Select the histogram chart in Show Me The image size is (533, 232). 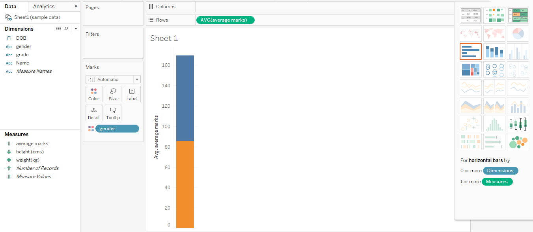(494, 124)
